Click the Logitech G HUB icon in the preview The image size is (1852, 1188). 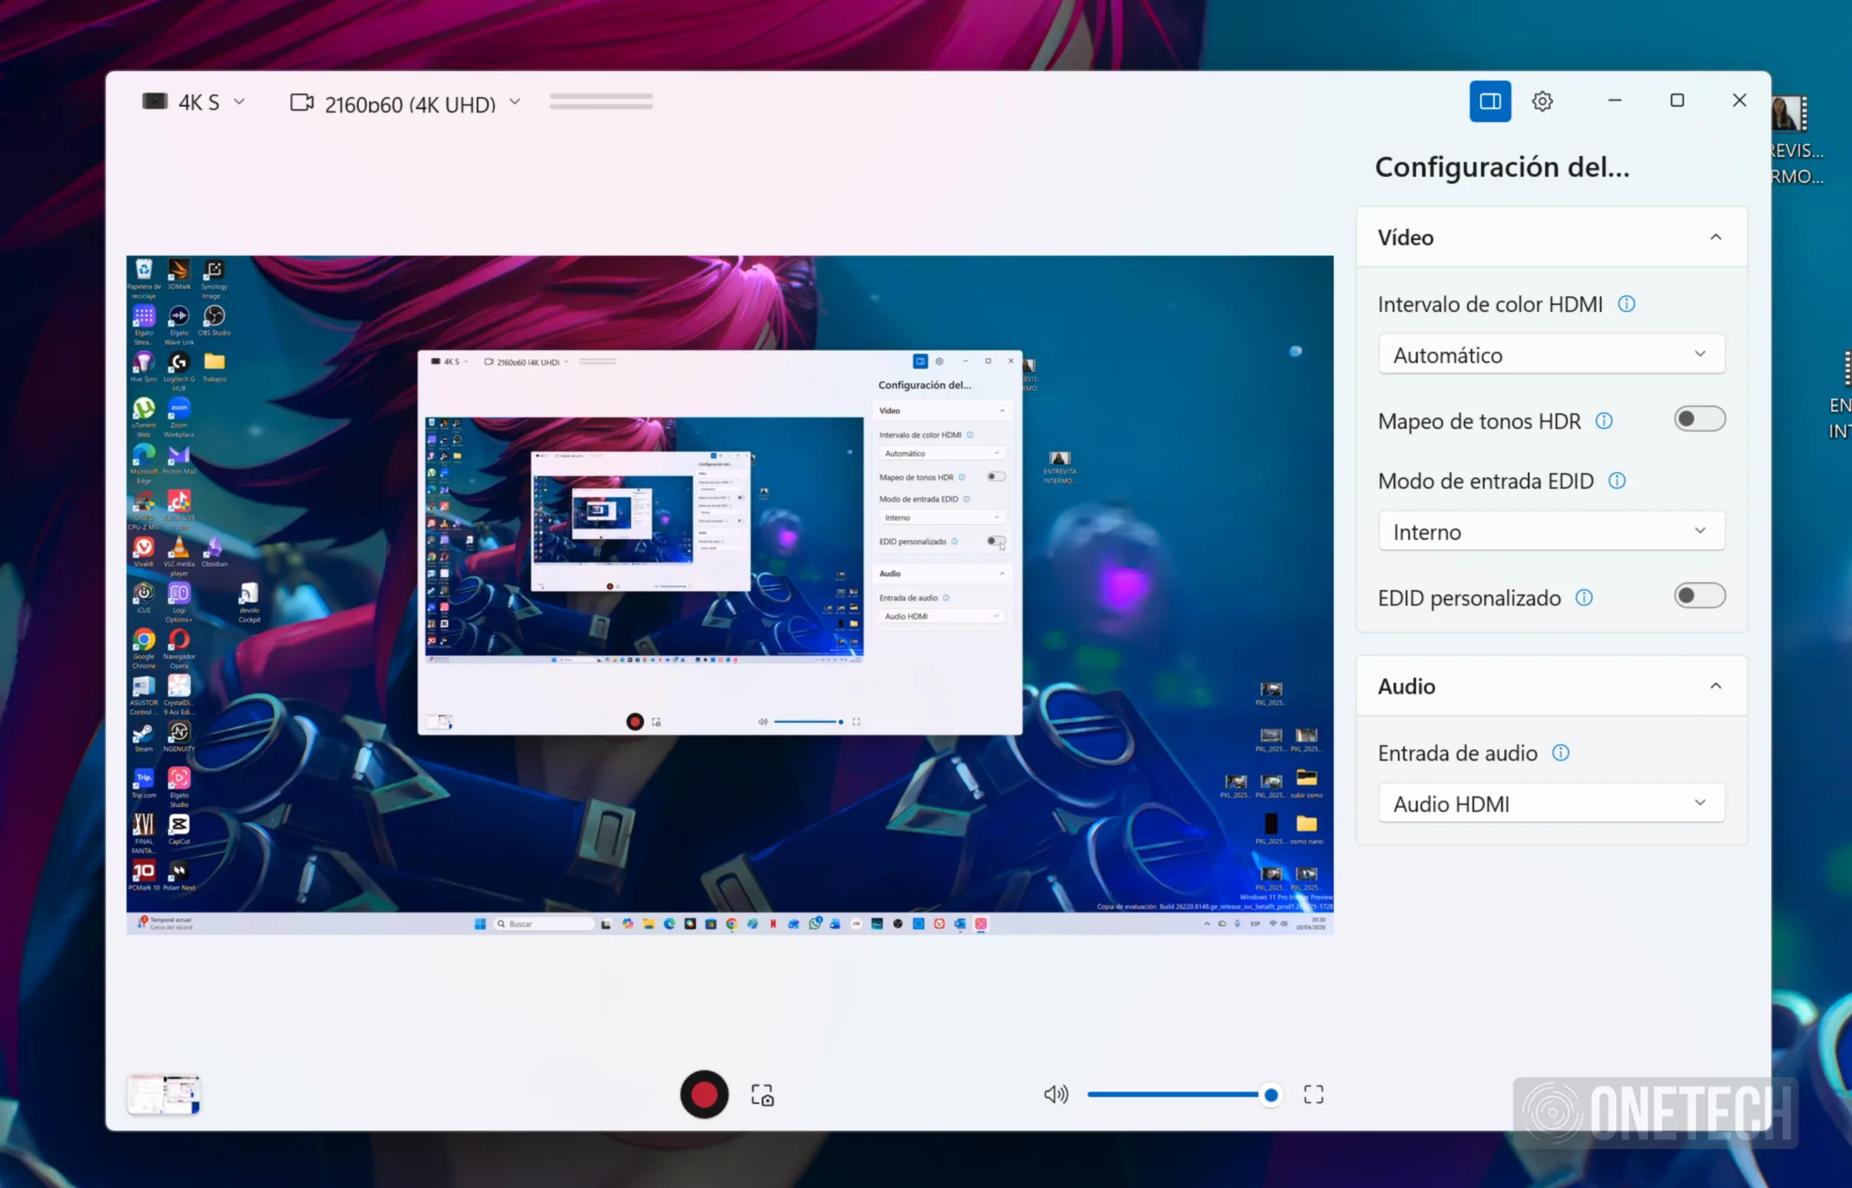coord(179,371)
